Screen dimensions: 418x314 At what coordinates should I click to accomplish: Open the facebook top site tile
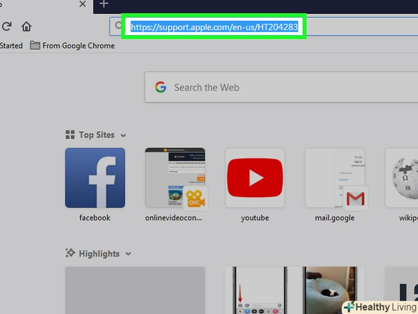(95, 178)
